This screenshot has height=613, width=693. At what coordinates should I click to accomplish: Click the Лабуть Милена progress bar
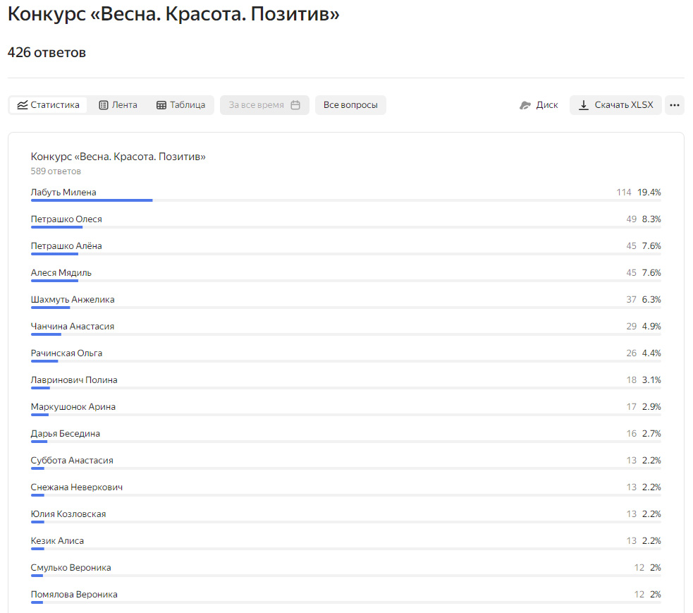pyautogui.click(x=92, y=200)
